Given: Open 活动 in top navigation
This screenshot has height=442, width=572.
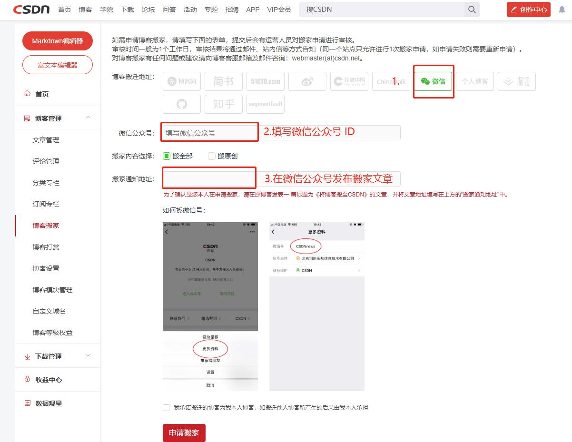Looking at the screenshot, I should pos(190,10).
